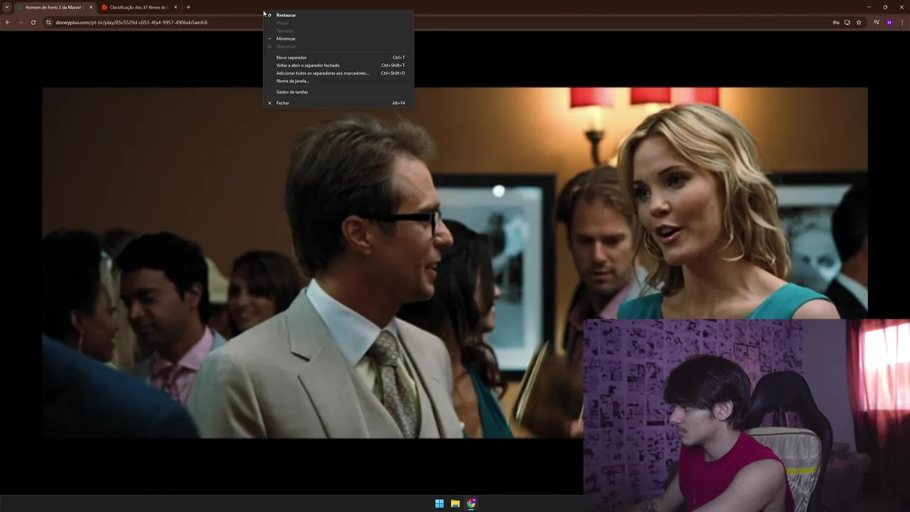Close the Chrome window from title bar

point(901,7)
